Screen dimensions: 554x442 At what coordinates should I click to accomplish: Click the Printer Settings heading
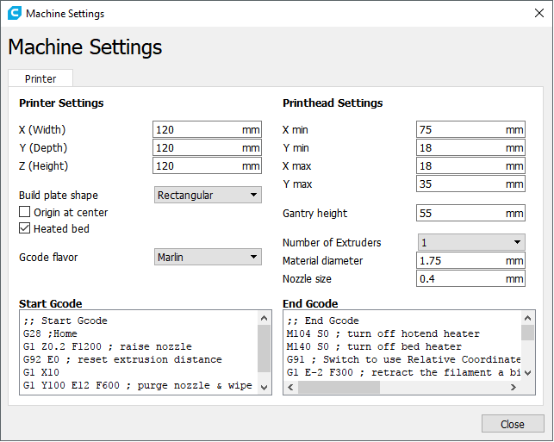tap(61, 103)
